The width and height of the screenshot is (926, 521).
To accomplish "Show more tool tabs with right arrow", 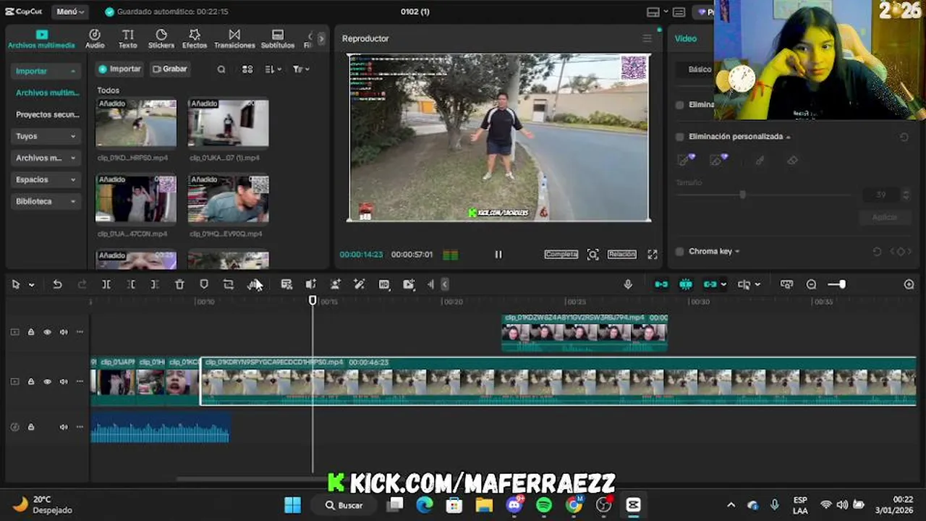I will click(321, 38).
